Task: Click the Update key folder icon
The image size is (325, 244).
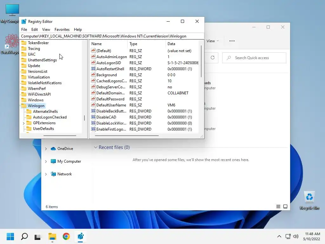Action: pos(24,65)
